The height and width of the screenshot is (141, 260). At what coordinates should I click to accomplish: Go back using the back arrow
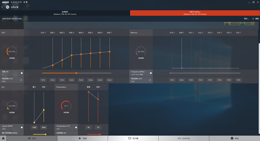(2, 7)
